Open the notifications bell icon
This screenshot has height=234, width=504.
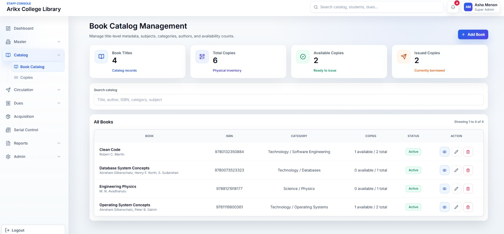[x=453, y=7]
